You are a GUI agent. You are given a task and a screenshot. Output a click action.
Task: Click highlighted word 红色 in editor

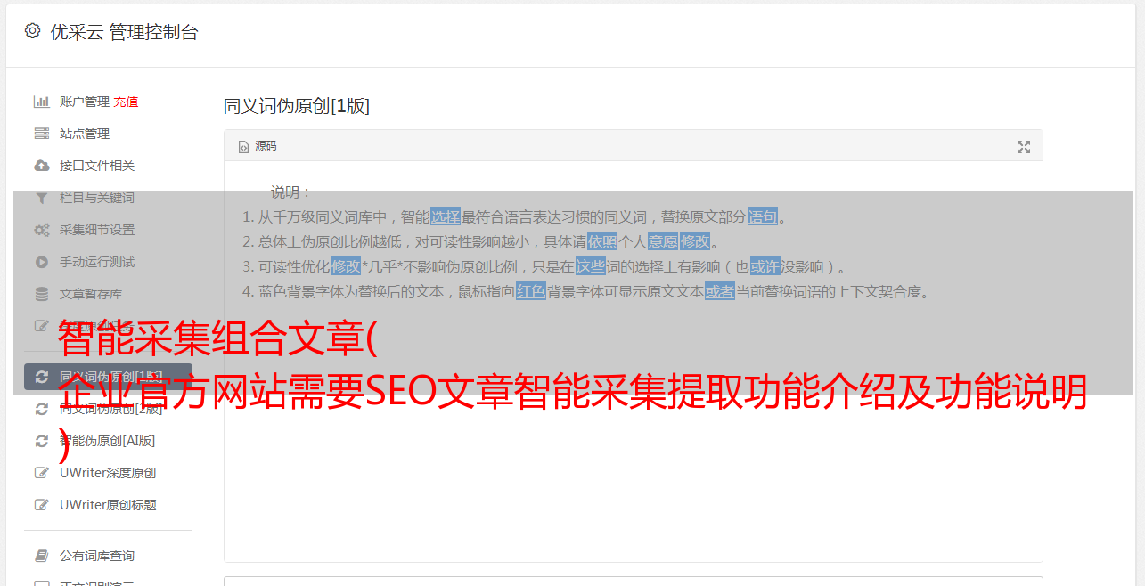(x=531, y=291)
